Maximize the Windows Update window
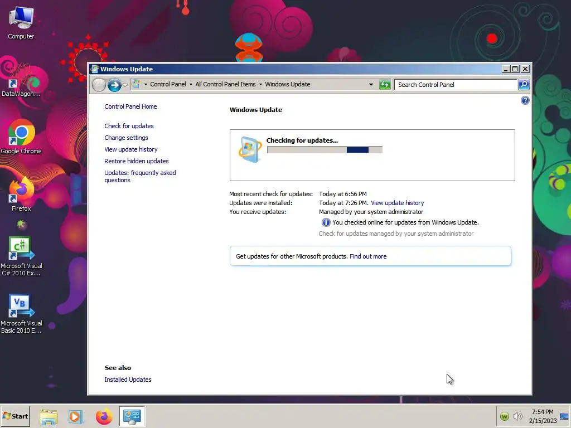 click(x=515, y=69)
